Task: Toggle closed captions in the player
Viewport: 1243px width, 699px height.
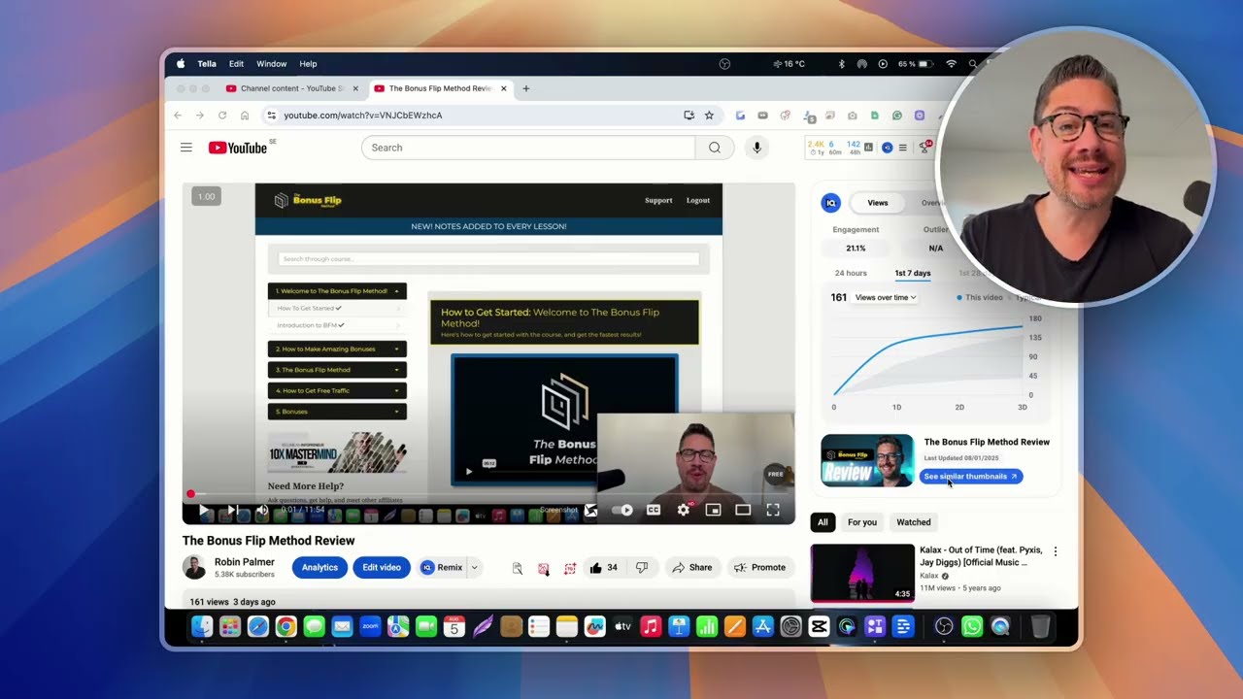Action: (x=654, y=510)
